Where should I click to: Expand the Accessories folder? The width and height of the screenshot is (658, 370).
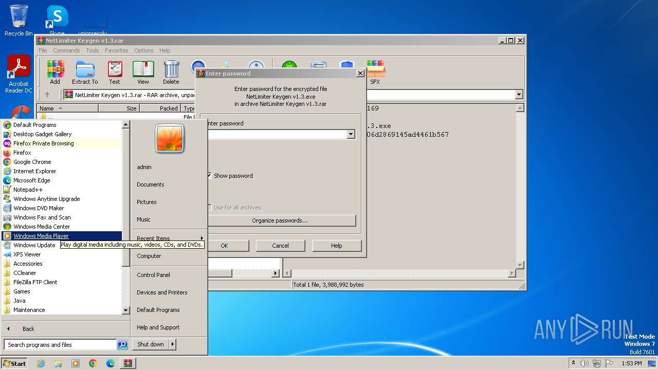(62, 264)
